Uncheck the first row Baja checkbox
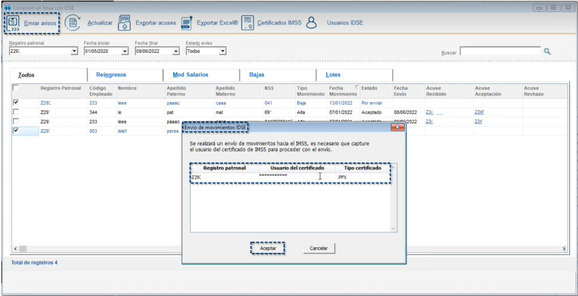 [16, 102]
